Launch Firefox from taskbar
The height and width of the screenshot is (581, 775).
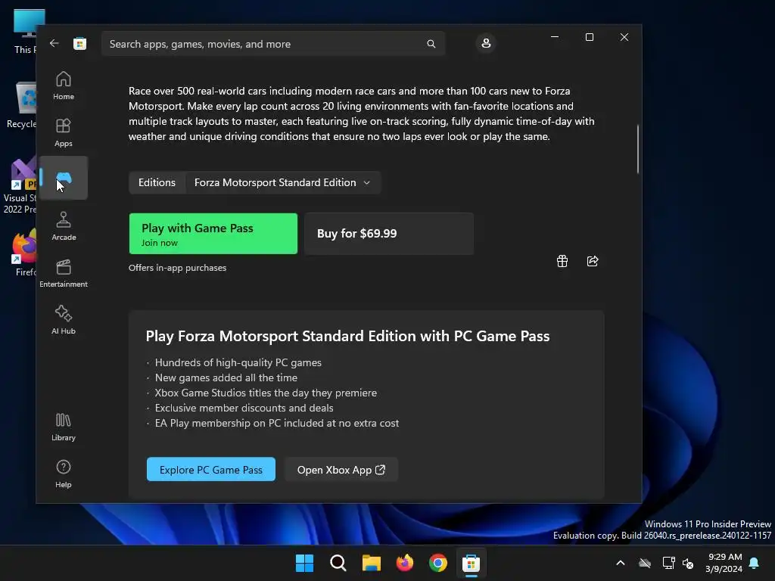coord(405,563)
